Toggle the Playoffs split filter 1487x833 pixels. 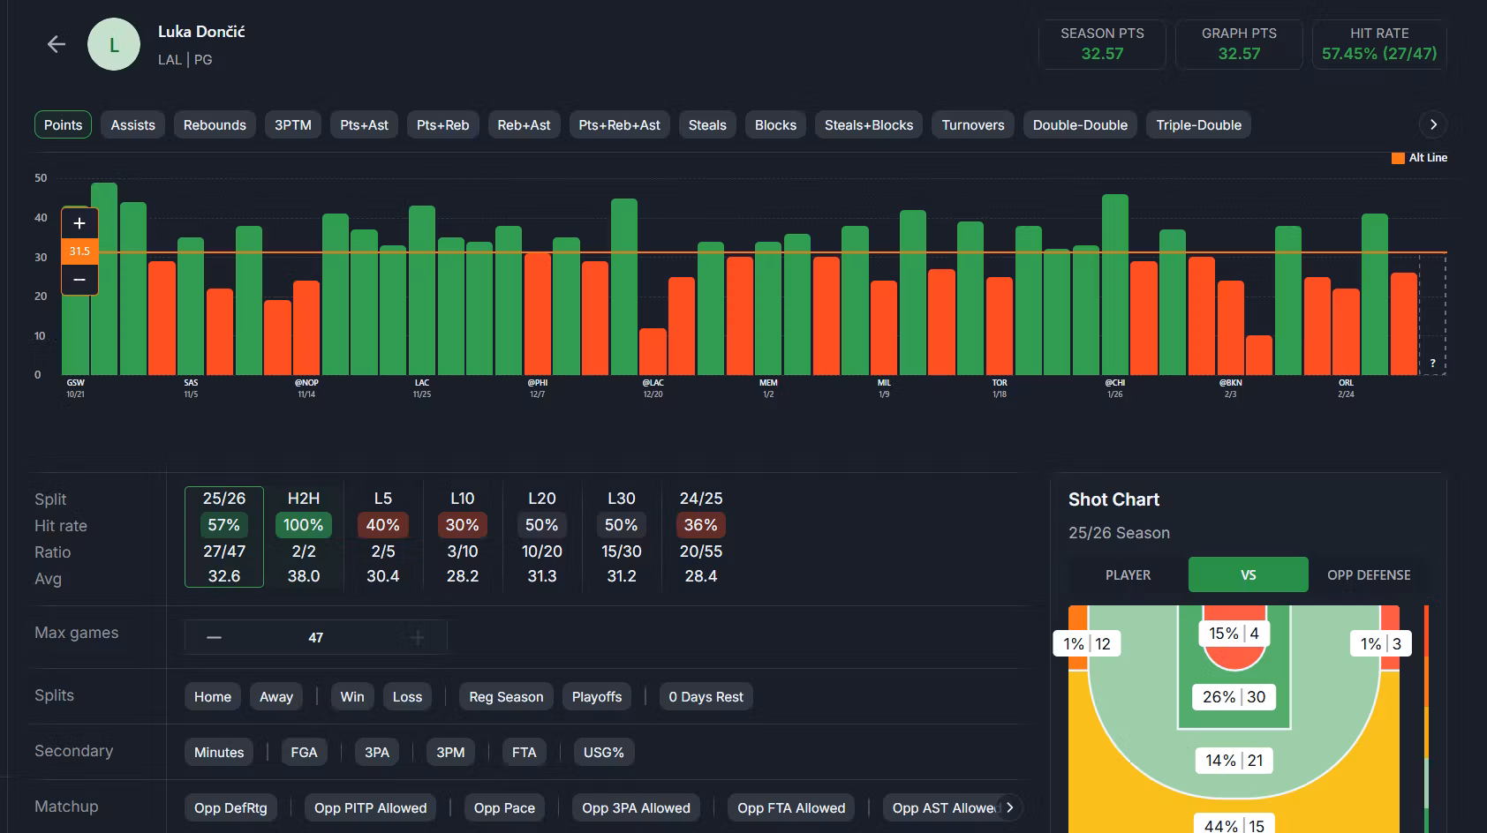coord(597,697)
